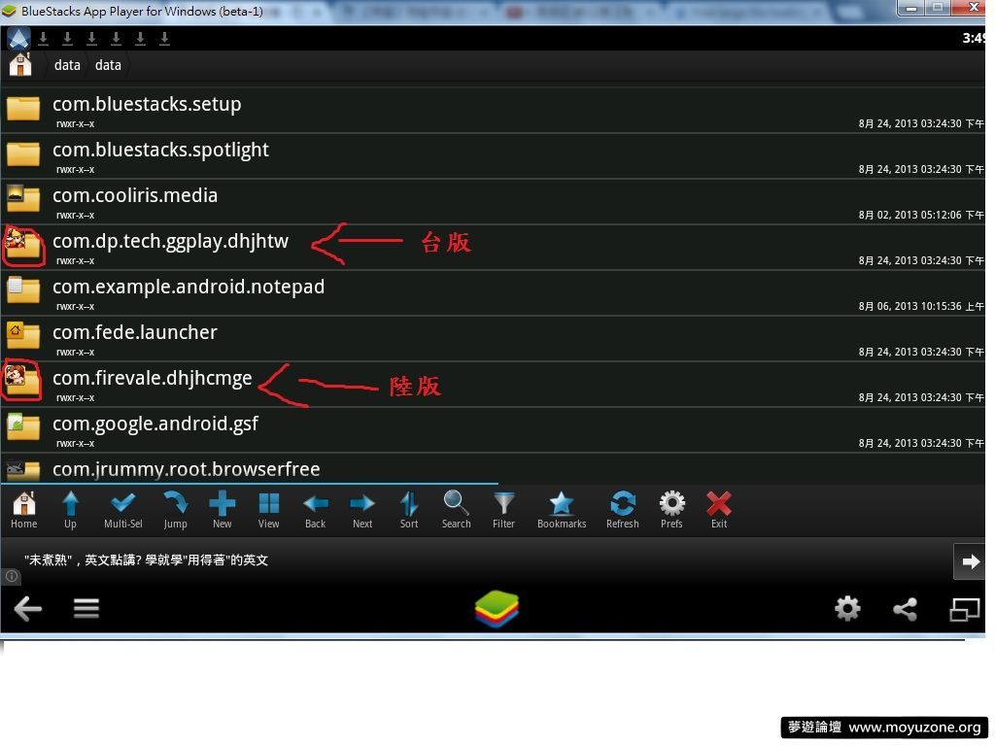Go Up one folder level

(70, 510)
